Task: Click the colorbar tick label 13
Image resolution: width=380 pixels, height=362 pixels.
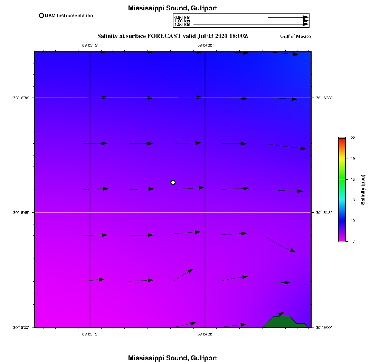Action: click(353, 200)
